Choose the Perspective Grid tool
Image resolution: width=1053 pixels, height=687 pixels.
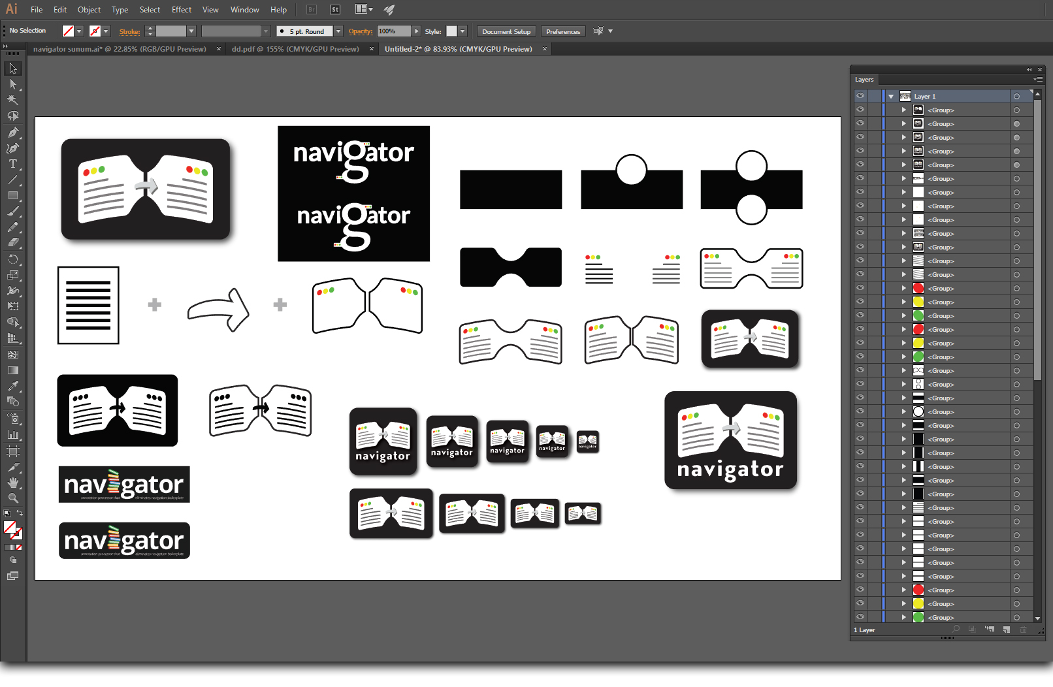coord(13,338)
